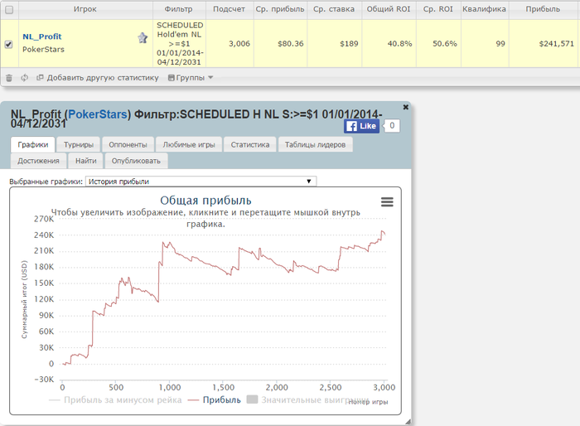Sort by the Фильтр column header

click(179, 9)
